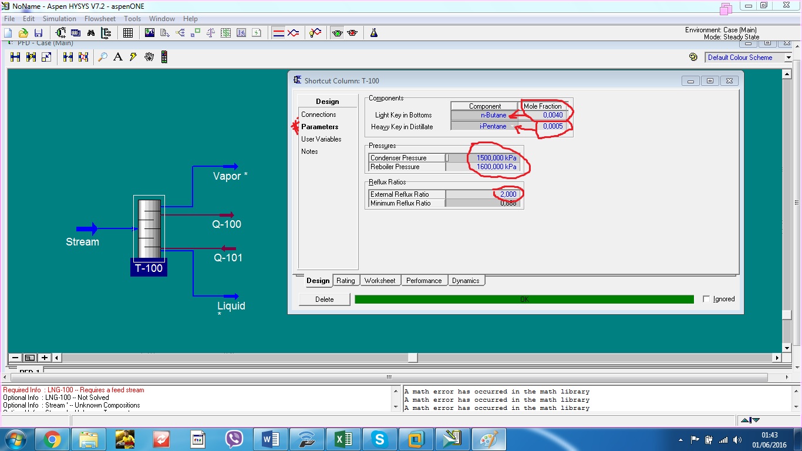Open Microsoft Word from taskbar
Screen dimensions: 802x451
(x=271, y=439)
